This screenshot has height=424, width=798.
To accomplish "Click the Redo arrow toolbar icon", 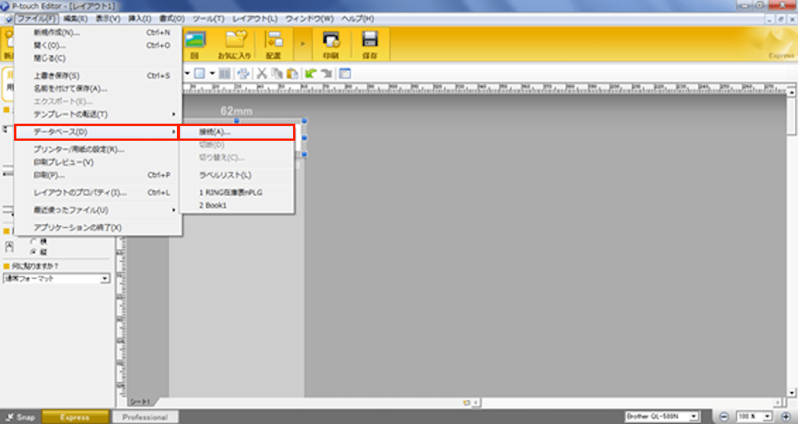I will pyautogui.click(x=327, y=74).
